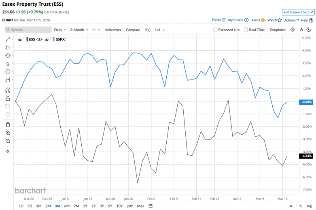Viewport: 316px width, 210px height.
Task: Open the Daily interval dropdown
Action: pos(60,30)
